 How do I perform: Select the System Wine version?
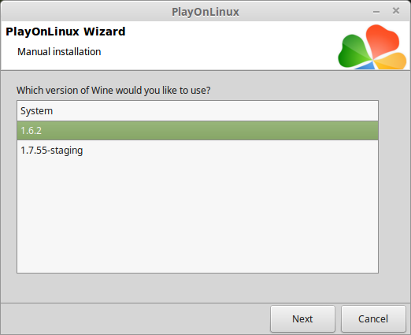click(198, 111)
